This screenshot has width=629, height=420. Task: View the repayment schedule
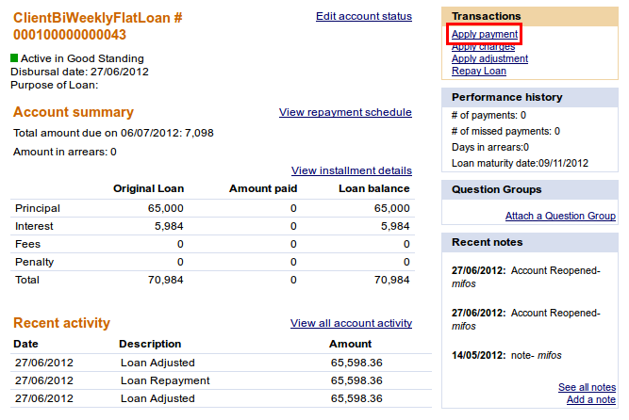pyautogui.click(x=345, y=112)
